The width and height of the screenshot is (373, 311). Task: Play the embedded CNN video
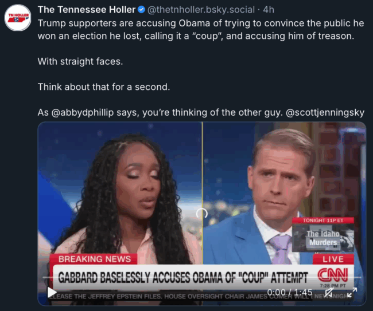click(x=52, y=292)
